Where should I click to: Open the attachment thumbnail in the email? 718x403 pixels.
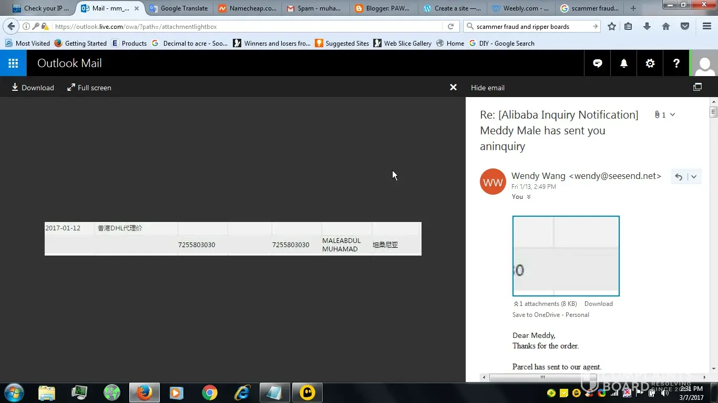pos(566,256)
